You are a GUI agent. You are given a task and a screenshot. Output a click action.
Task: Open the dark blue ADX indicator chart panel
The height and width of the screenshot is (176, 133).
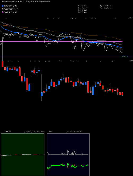tap(68, 155)
